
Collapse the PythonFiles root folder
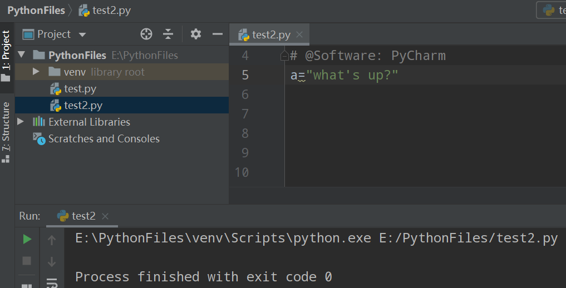point(21,55)
